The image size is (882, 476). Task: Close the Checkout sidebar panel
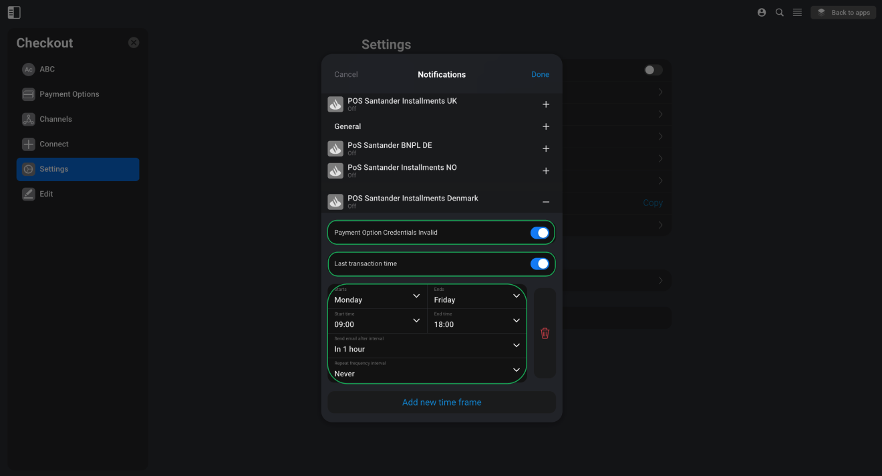[134, 43]
